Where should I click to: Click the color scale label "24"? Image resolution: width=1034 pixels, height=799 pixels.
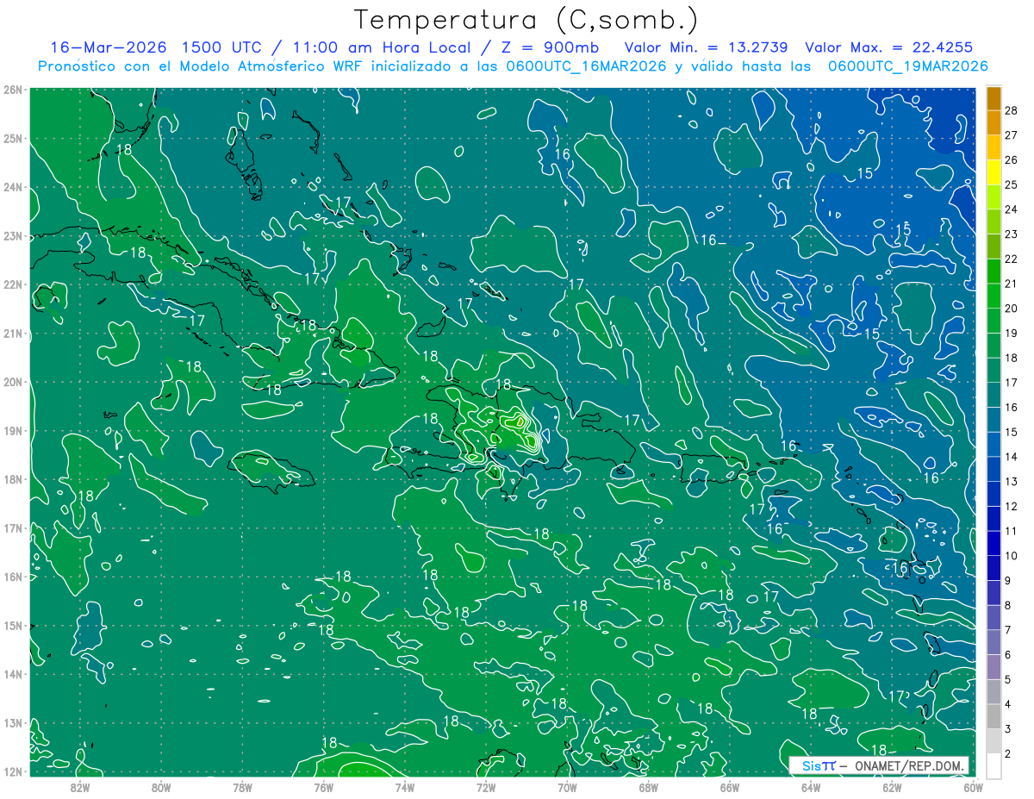[1011, 209]
